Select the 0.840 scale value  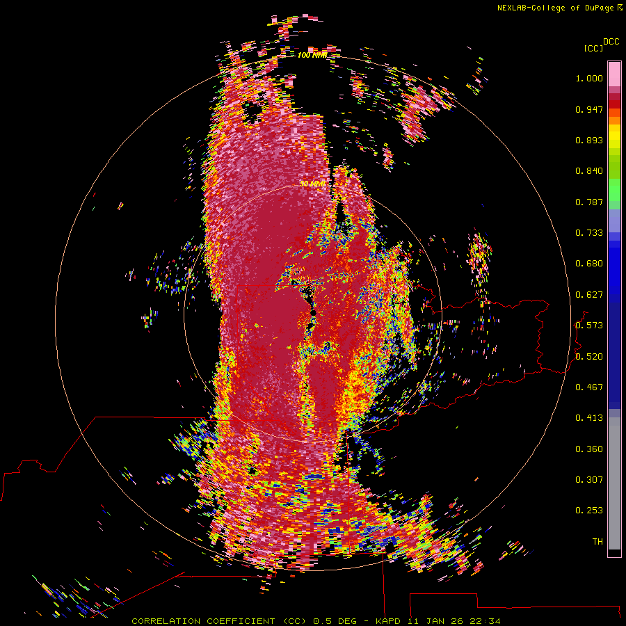[589, 171]
